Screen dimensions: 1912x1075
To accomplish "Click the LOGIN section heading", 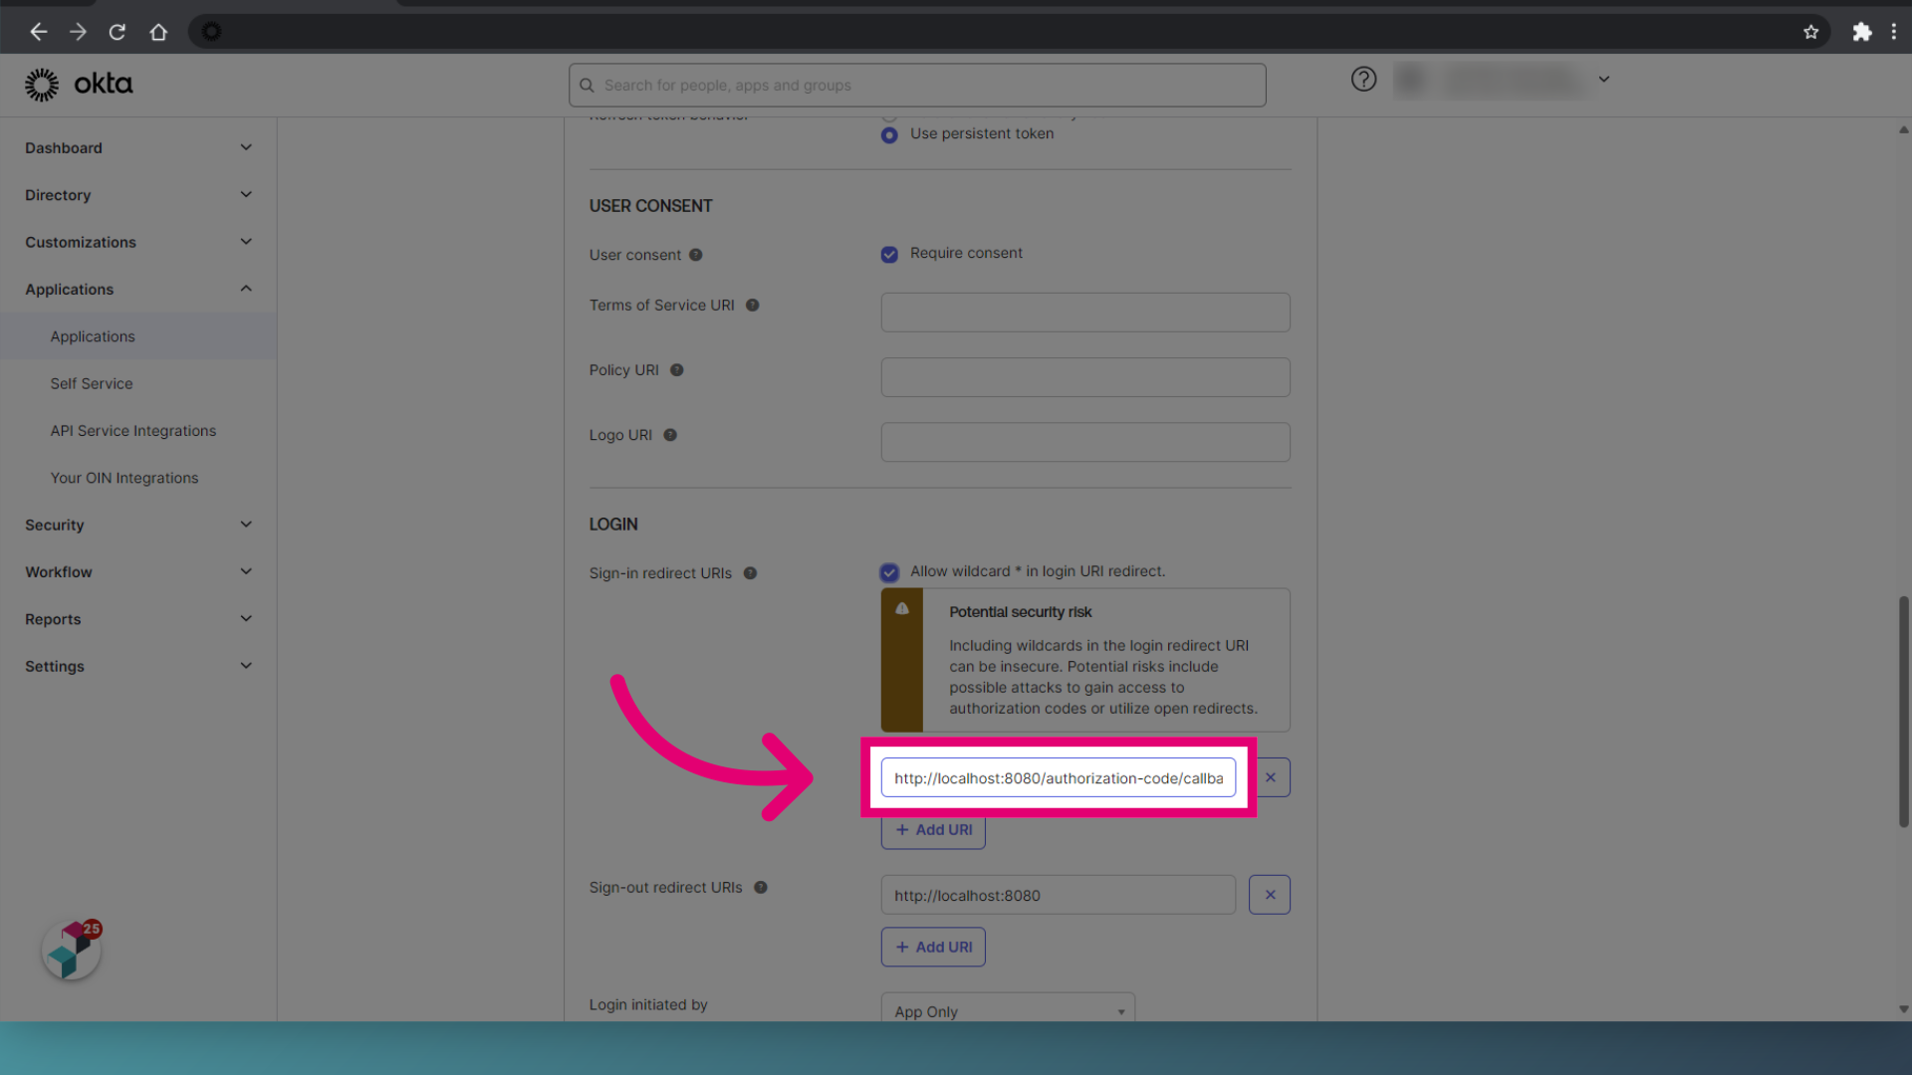I will pyautogui.click(x=613, y=525).
